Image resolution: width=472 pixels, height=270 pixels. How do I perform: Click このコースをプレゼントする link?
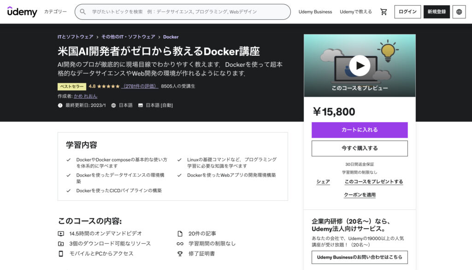373,182
